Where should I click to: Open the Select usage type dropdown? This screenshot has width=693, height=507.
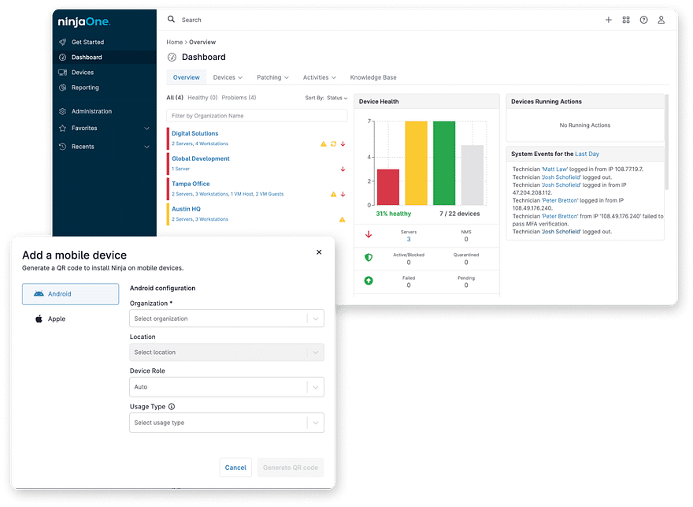pyautogui.click(x=227, y=423)
